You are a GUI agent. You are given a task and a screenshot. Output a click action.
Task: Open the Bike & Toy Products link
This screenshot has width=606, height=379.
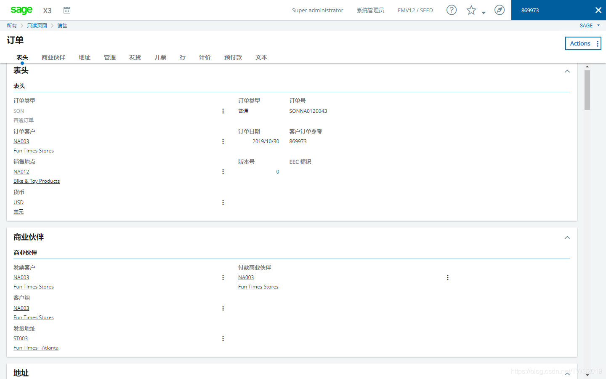(x=37, y=181)
